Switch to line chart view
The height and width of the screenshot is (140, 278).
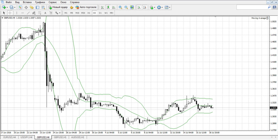pos(114,7)
